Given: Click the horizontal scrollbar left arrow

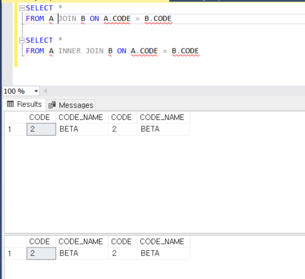Looking at the screenshot, I should coord(45,91).
